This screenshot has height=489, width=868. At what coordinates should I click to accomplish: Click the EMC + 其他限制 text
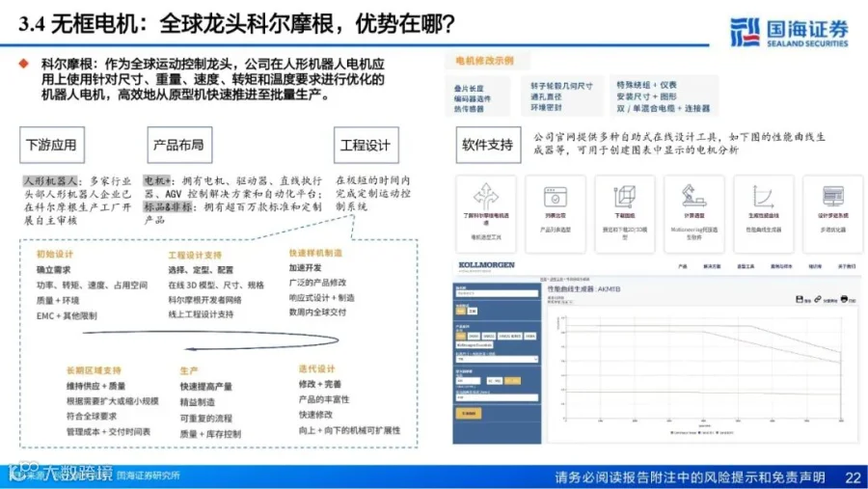pyautogui.click(x=67, y=315)
